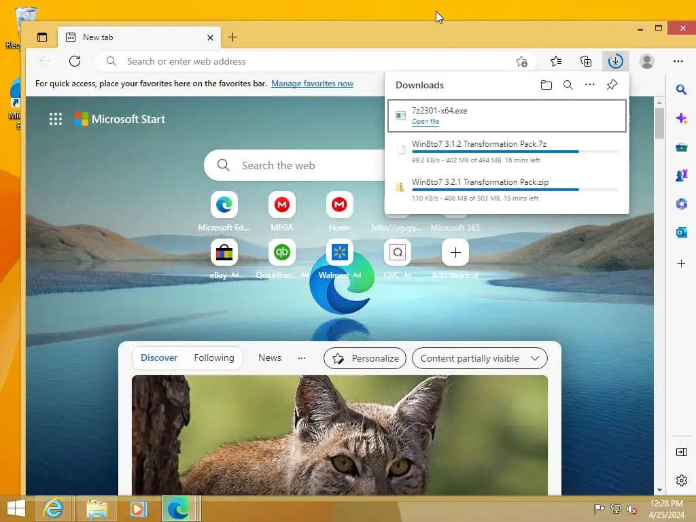
Task: Add this page to favorites star
Action: coord(521,61)
